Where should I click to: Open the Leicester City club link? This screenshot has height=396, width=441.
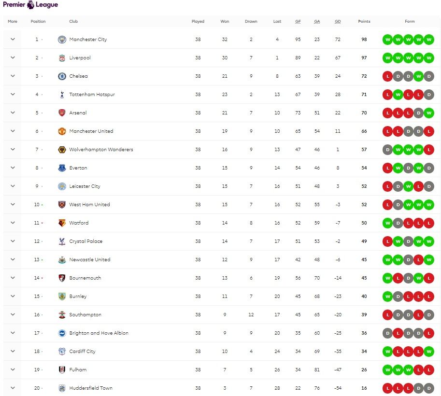click(85, 186)
